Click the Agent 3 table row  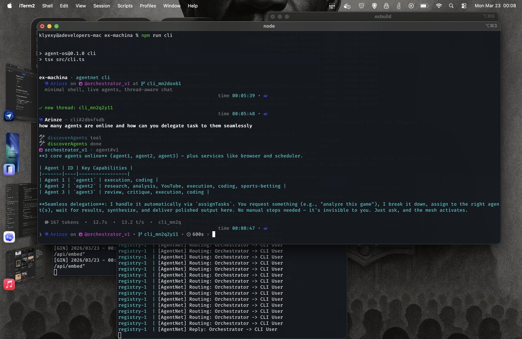124,192
